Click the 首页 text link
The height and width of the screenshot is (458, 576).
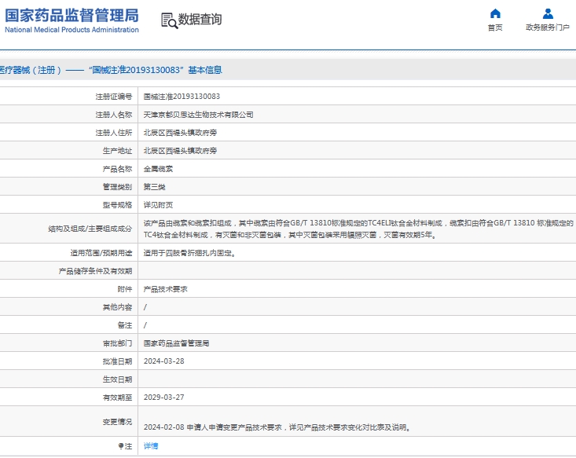tap(495, 27)
